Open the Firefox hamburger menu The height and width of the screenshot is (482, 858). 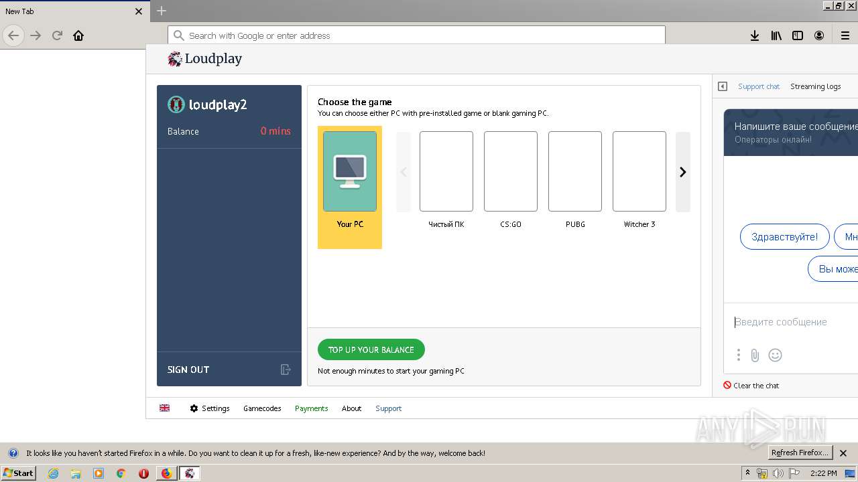coord(845,35)
